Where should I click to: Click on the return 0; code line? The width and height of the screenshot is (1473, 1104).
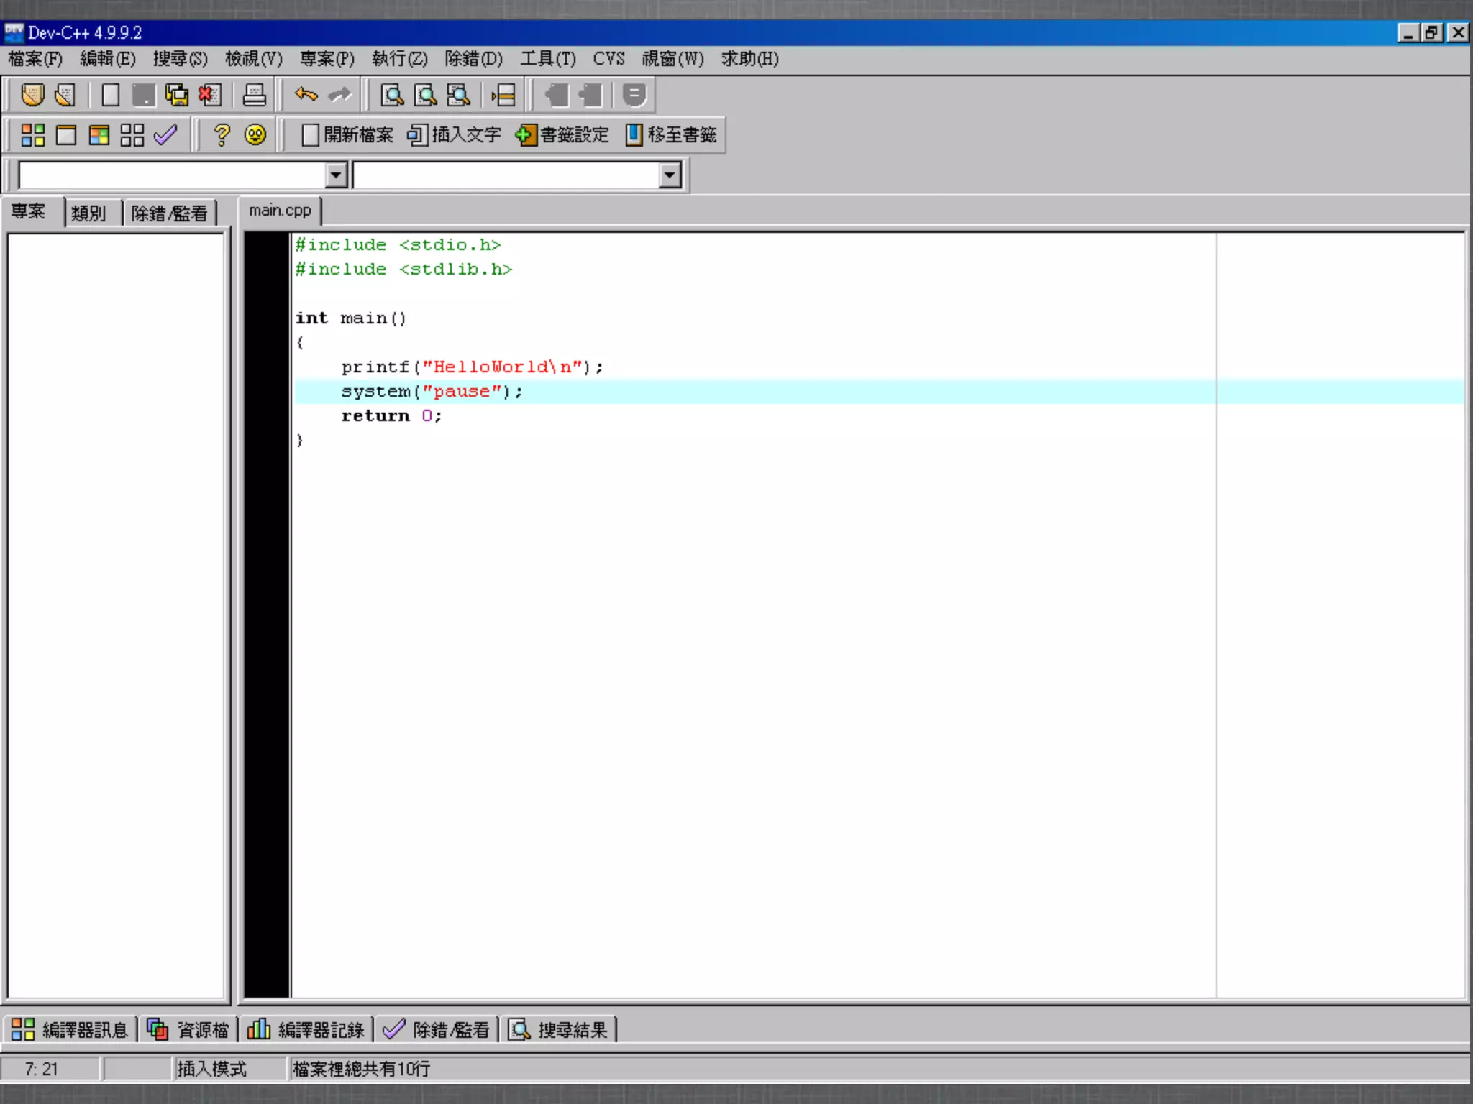391,416
